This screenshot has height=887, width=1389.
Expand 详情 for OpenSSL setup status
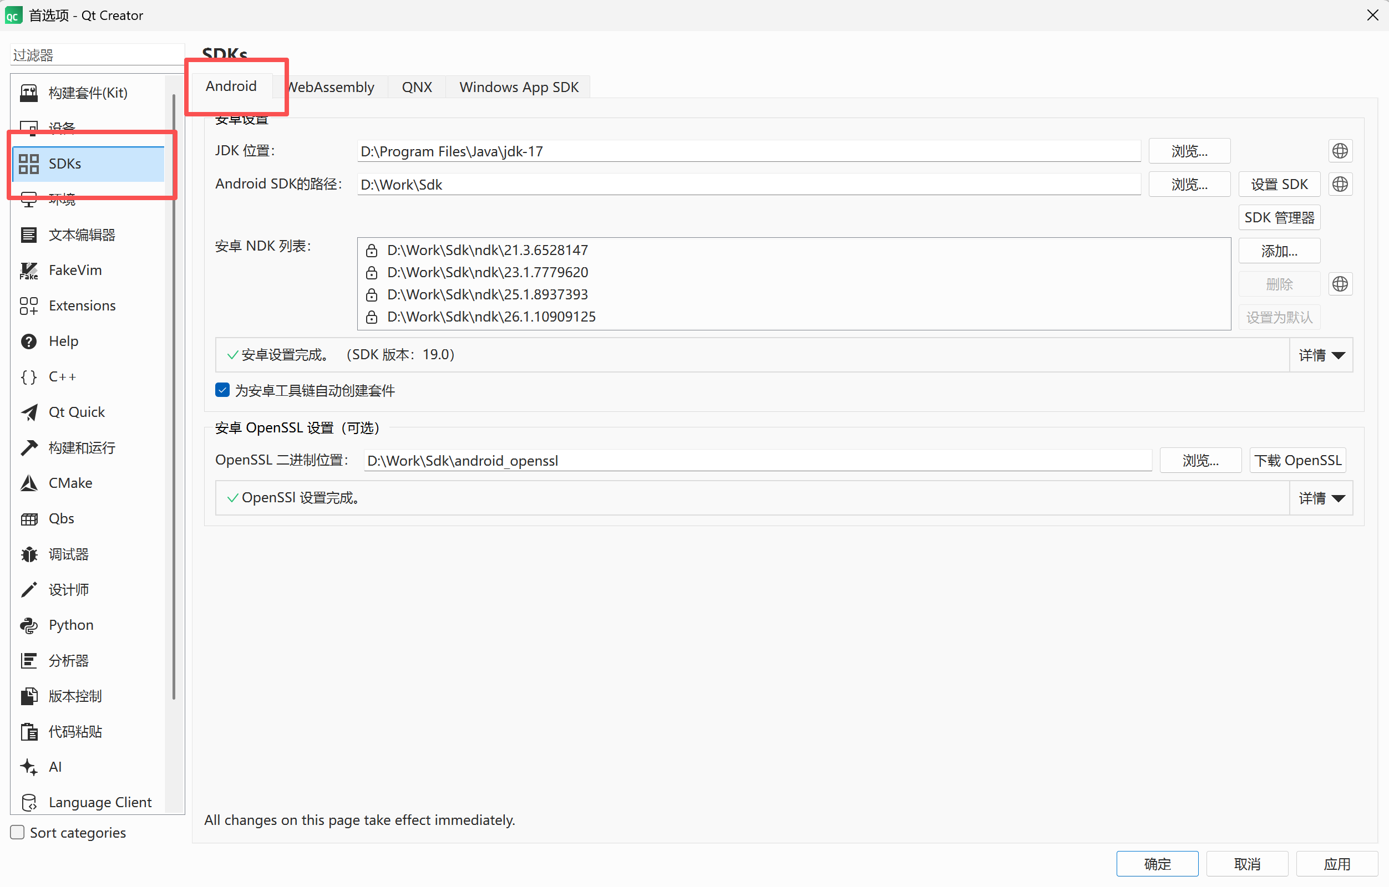(x=1320, y=498)
